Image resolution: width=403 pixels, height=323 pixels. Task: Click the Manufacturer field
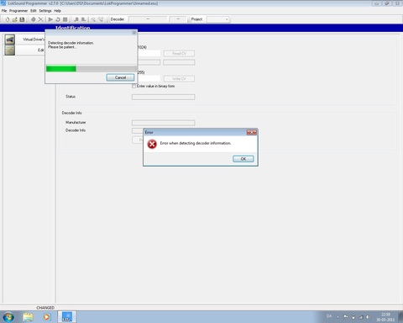(x=164, y=123)
